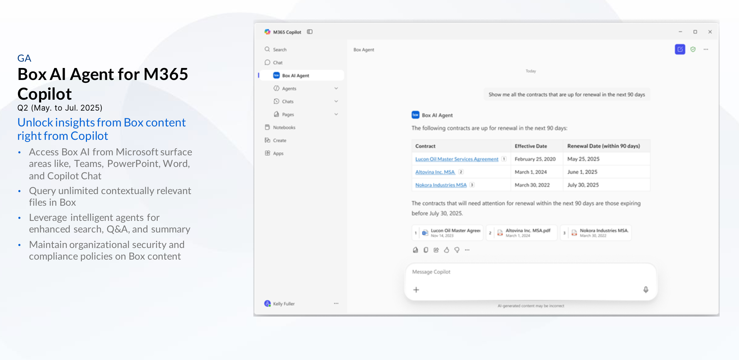739x360 pixels.
Task: Open the Altovina Inc. MSA.pdf reference card
Action: 522,233
